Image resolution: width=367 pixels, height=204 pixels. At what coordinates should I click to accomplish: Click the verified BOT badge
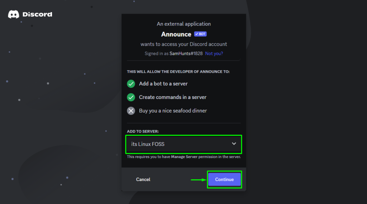pos(200,34)
